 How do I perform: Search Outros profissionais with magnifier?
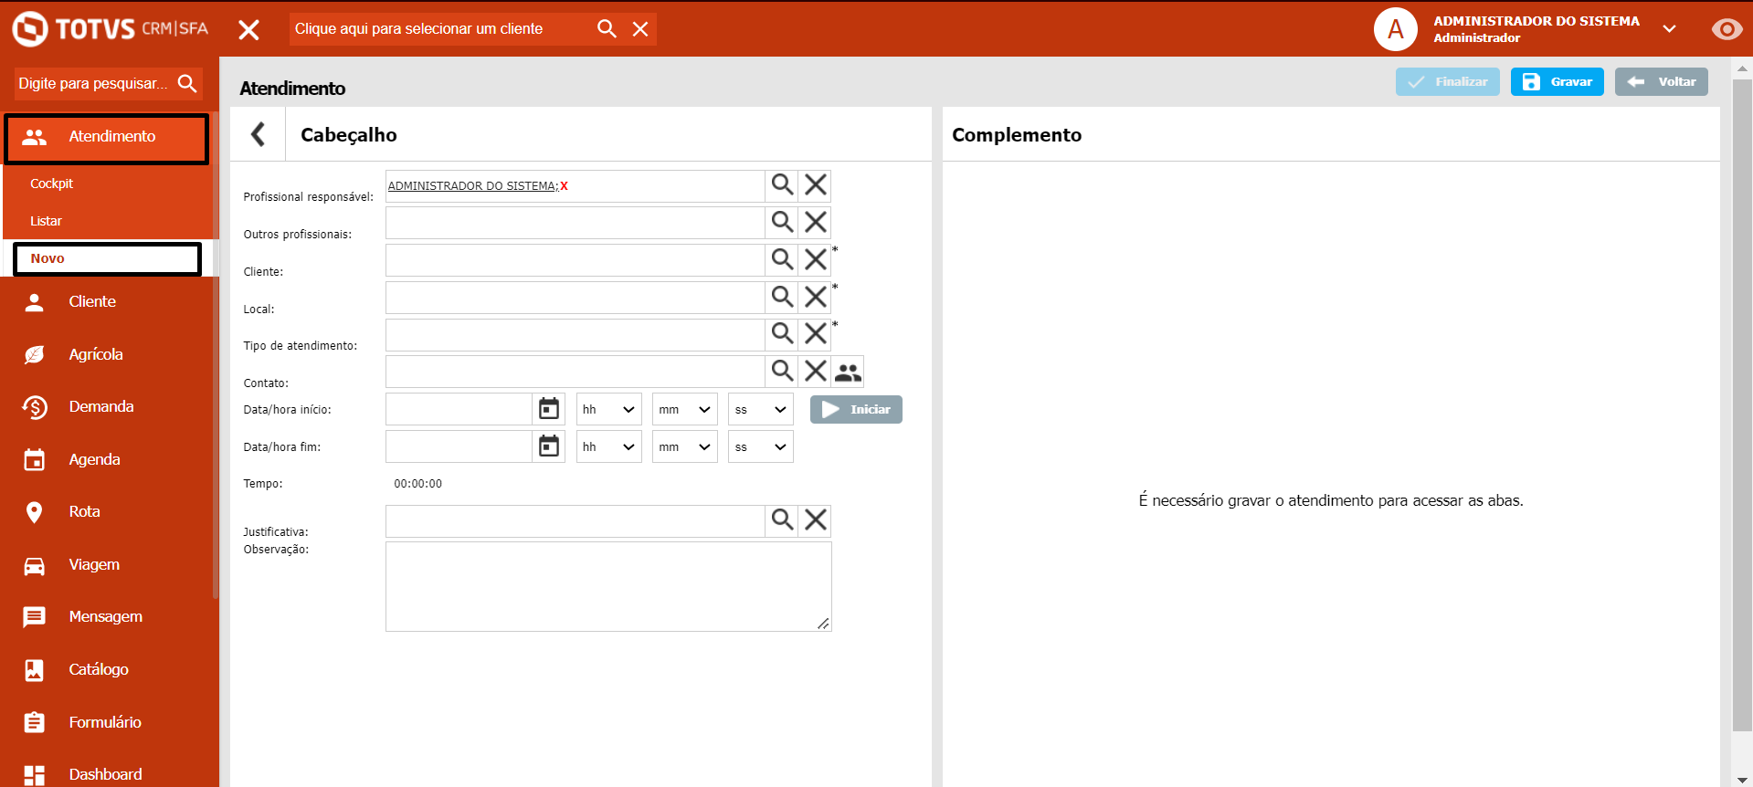(x=782, y=222)
